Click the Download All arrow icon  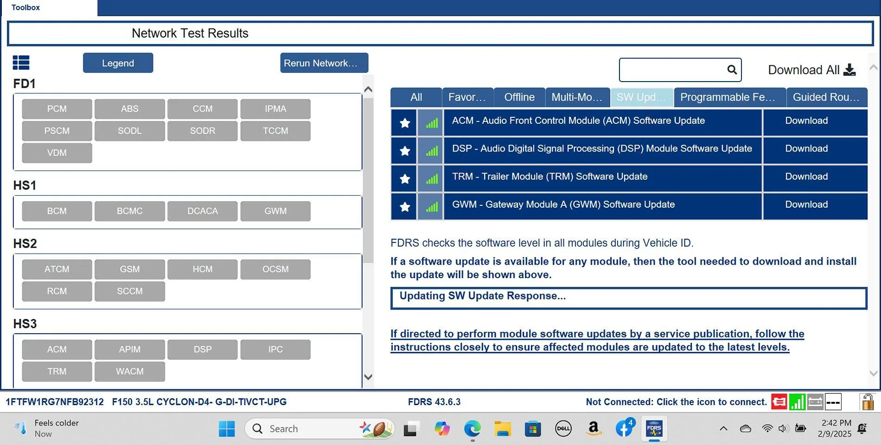click(x=850, y=70)
